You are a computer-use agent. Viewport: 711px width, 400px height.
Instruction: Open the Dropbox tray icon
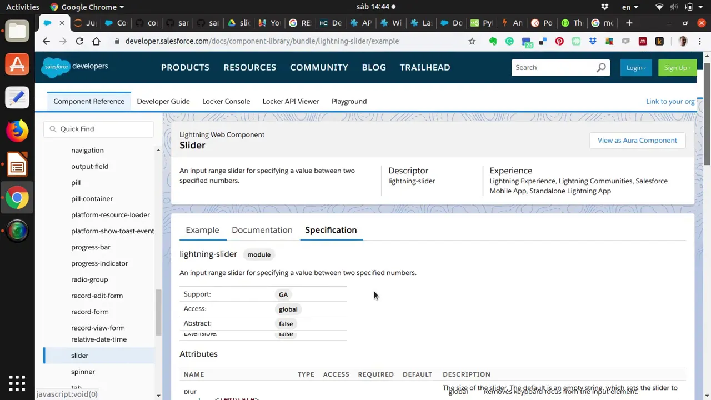click(605, 7)
